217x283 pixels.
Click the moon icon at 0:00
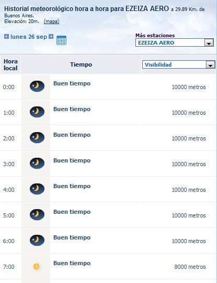pyautogui.click(x=37, y=86)
